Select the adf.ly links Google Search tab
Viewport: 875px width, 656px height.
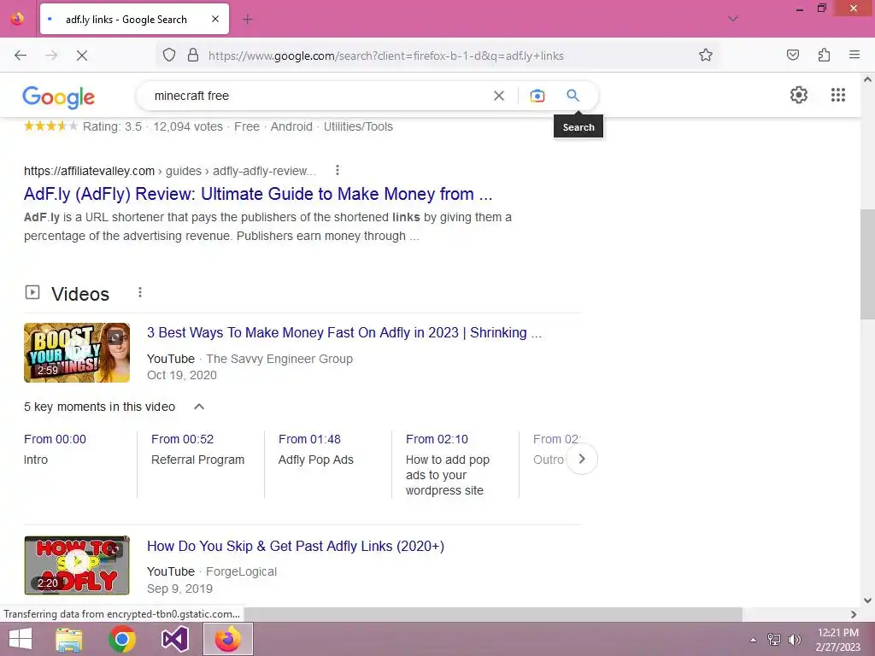pos(134,19)
